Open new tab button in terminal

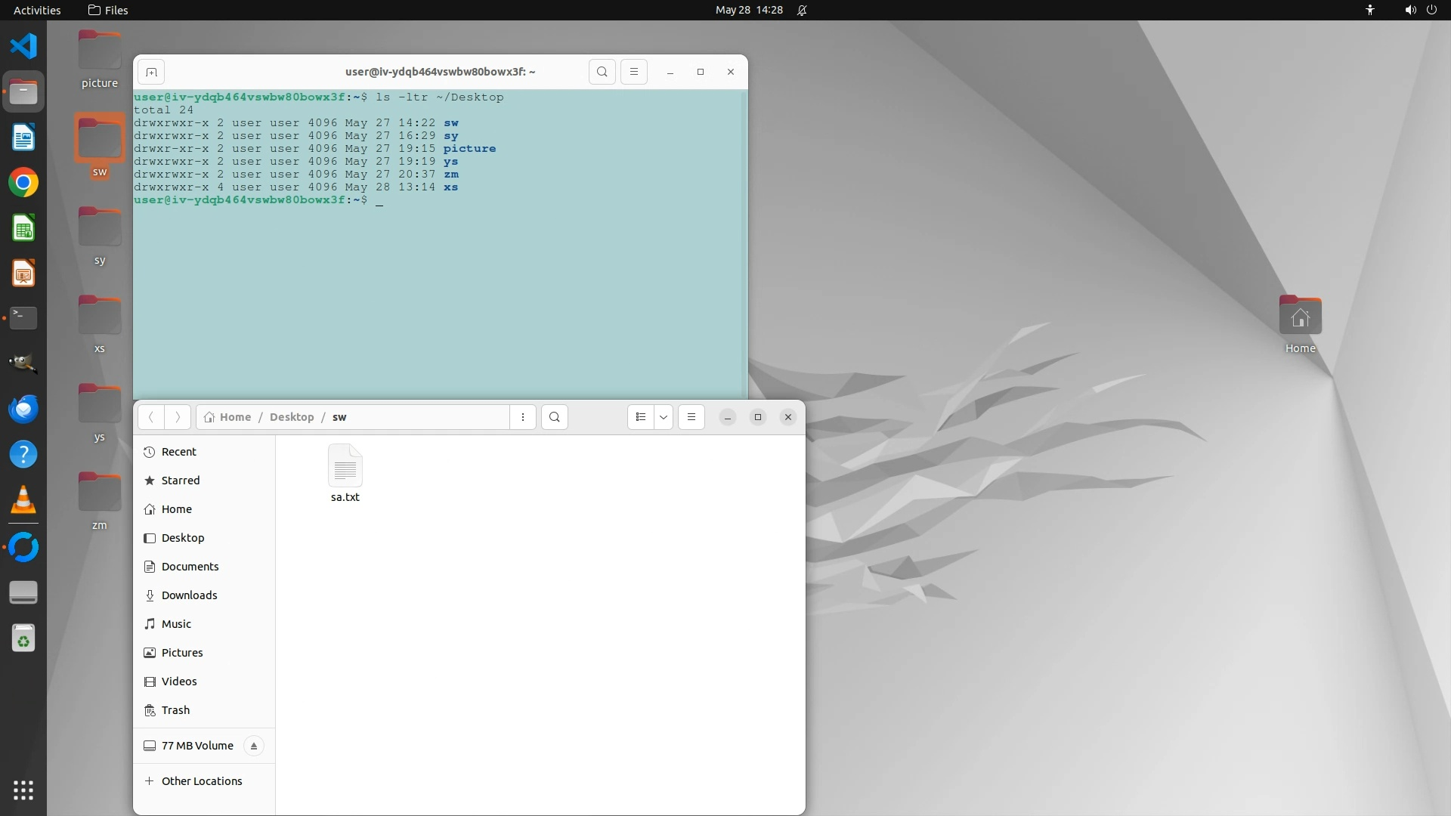click(x=151, y=72)
